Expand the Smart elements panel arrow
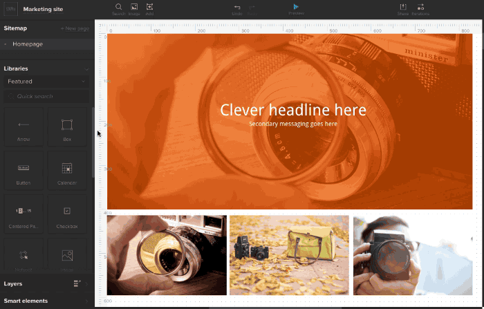This screenshot has height=309, width=484. pyautogui.click(x=86, y=301)
